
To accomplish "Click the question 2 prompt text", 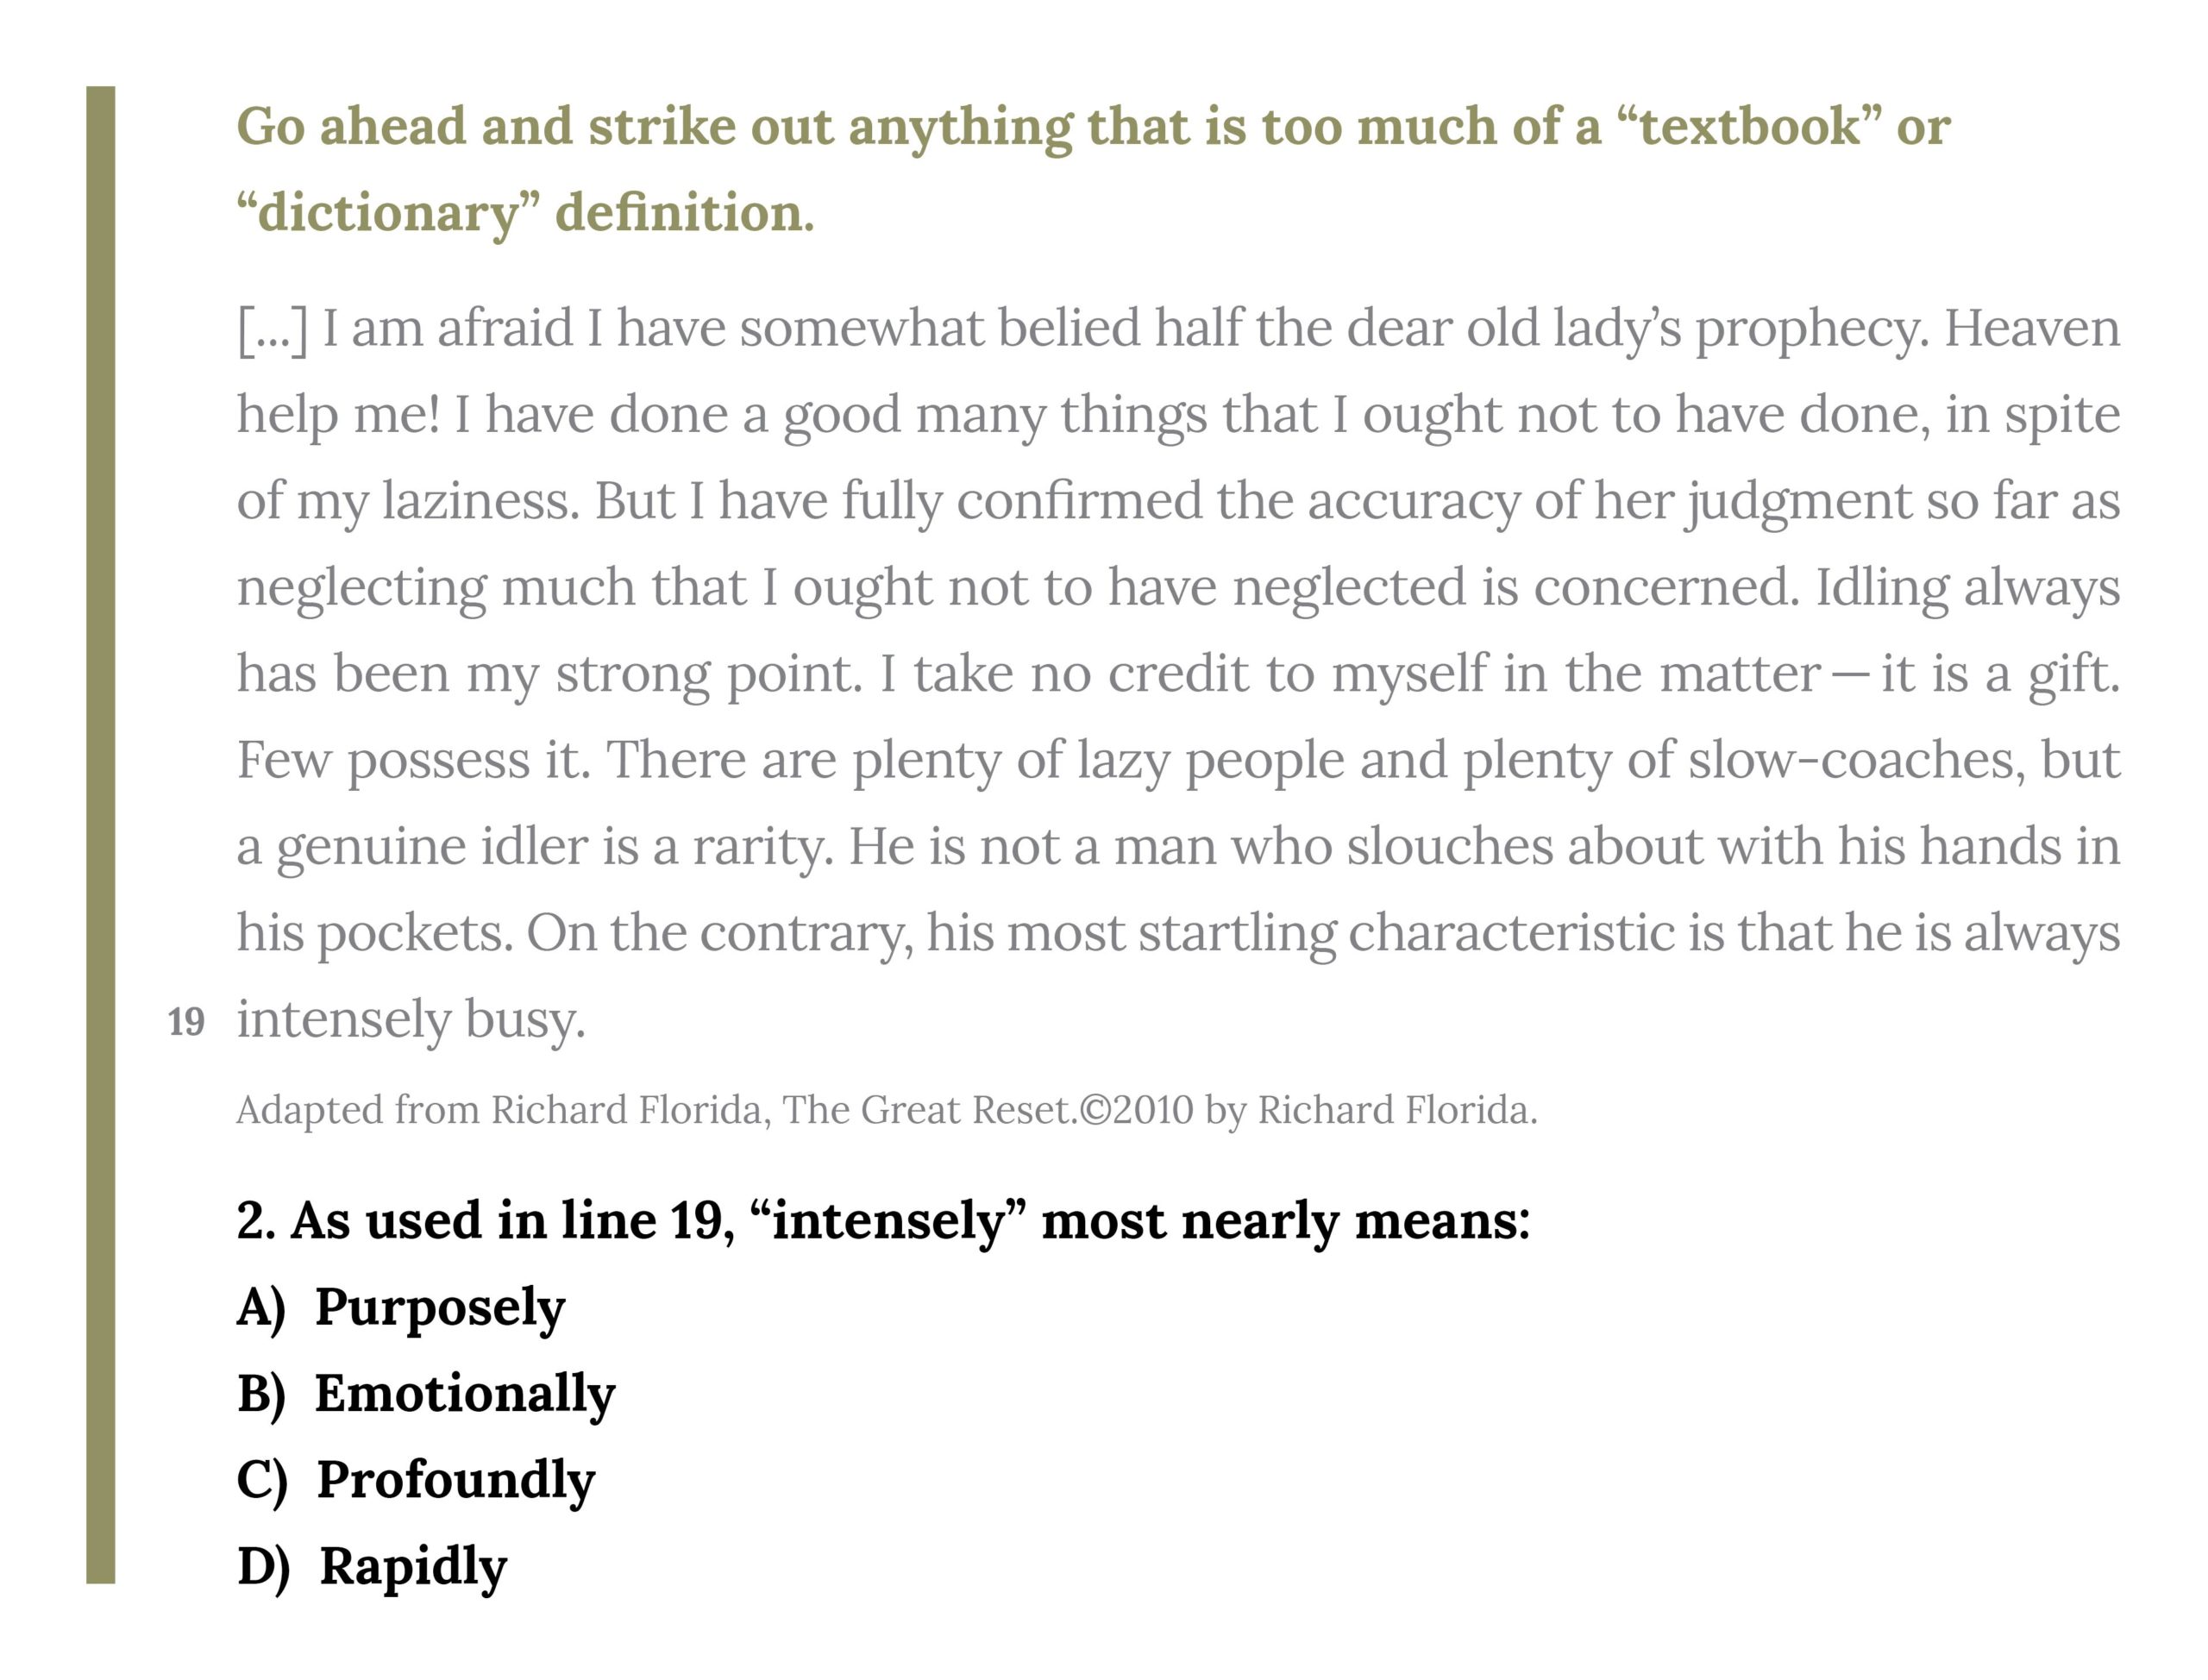I will [883, 1221].
